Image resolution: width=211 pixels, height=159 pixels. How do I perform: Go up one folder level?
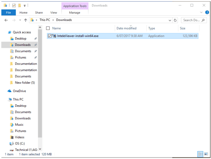(25, 20)
